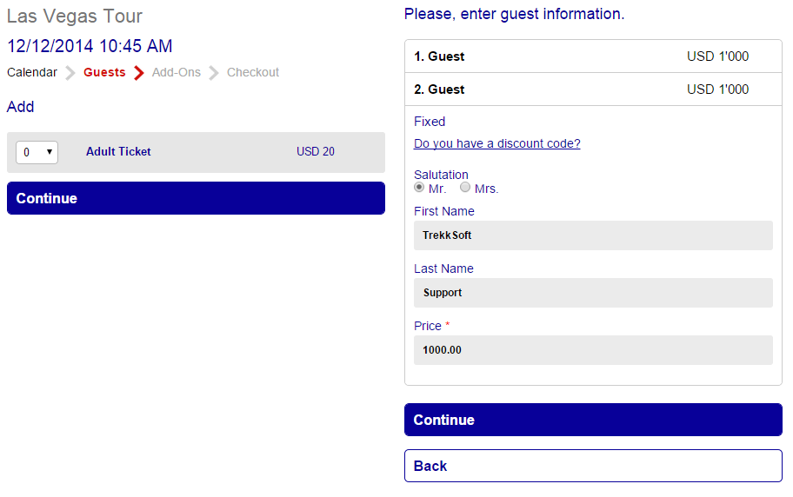Image resolution: width=793 pixels, height=497 pixels.
Task: Select the Mrs. salutation radio button
Action: 465,188
